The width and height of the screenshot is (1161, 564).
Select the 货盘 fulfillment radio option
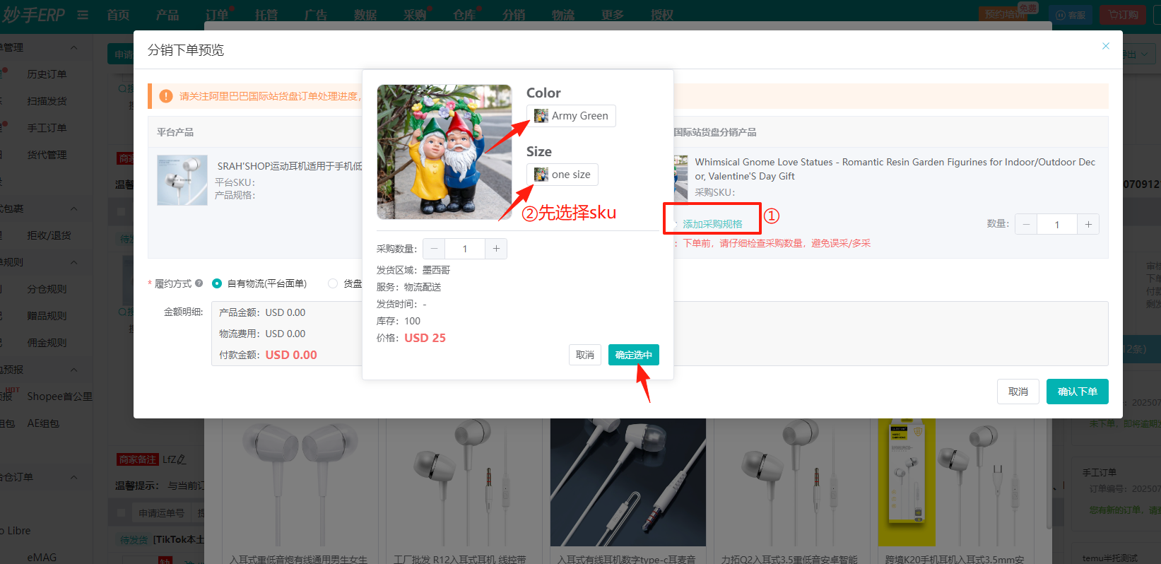pyautogui.click(x=333, y=283)
